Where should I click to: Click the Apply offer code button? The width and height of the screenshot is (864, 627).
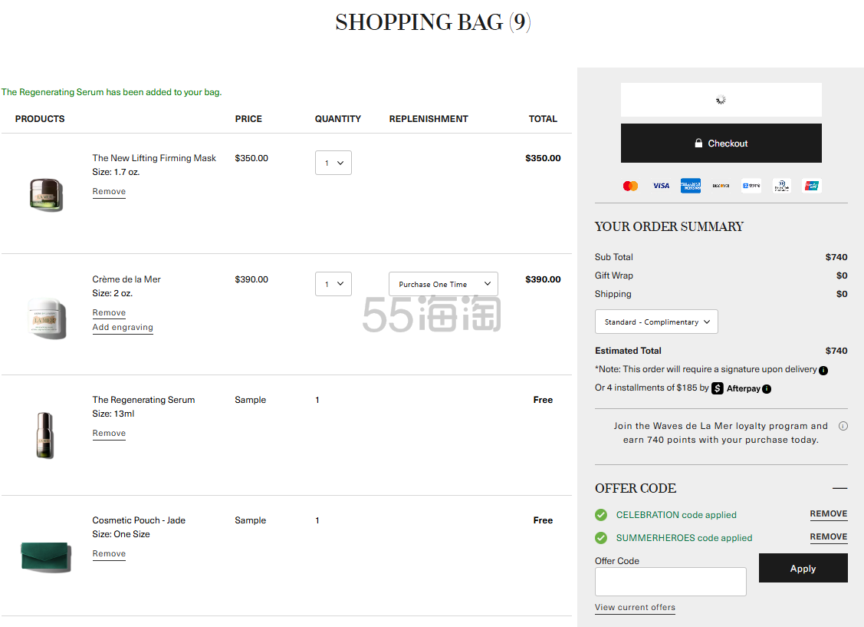(x=803, y=568)
